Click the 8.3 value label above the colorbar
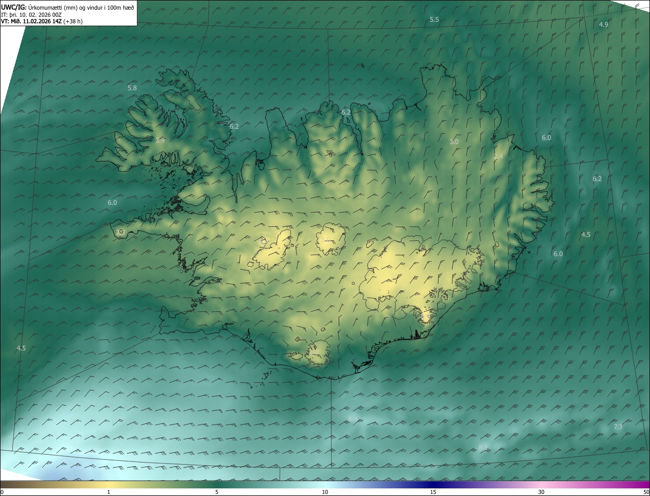This screenshot has width=650, height=496. point(483,447)
